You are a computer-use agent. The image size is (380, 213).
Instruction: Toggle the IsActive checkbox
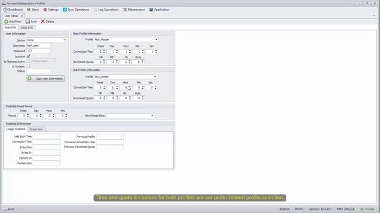(28, 56)
